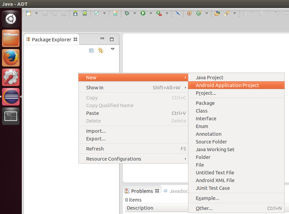Click the green Run button icon
The image size is (289, 214).
coord(143,13)
